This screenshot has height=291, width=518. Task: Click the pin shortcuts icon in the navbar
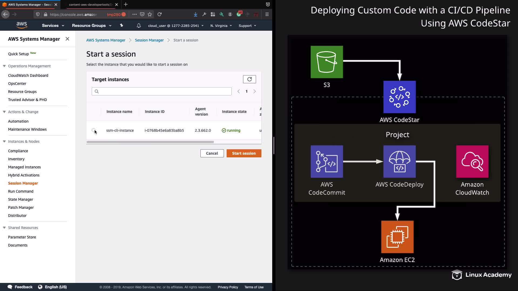(x=121, y=25)
